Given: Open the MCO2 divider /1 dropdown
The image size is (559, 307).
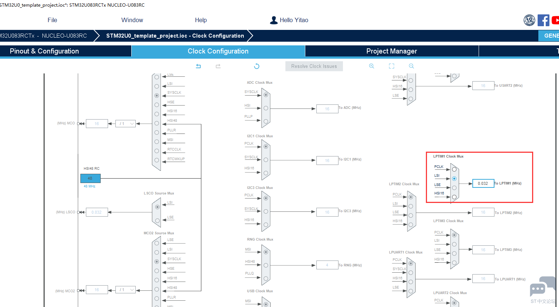Looking at the screenshot, I should [x=126, y=290].
